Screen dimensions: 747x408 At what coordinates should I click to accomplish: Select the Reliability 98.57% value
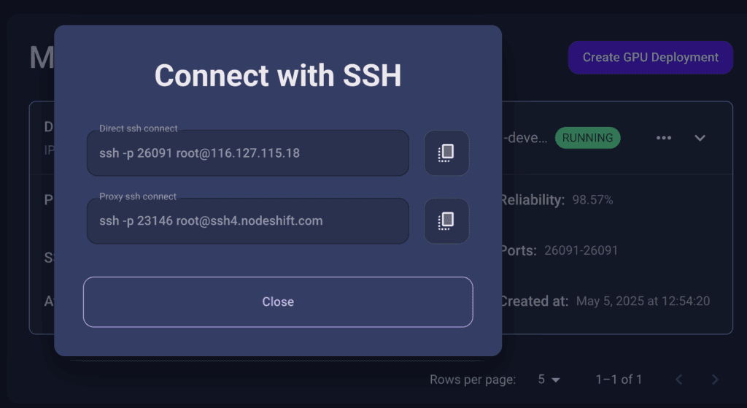click(592, 200)
